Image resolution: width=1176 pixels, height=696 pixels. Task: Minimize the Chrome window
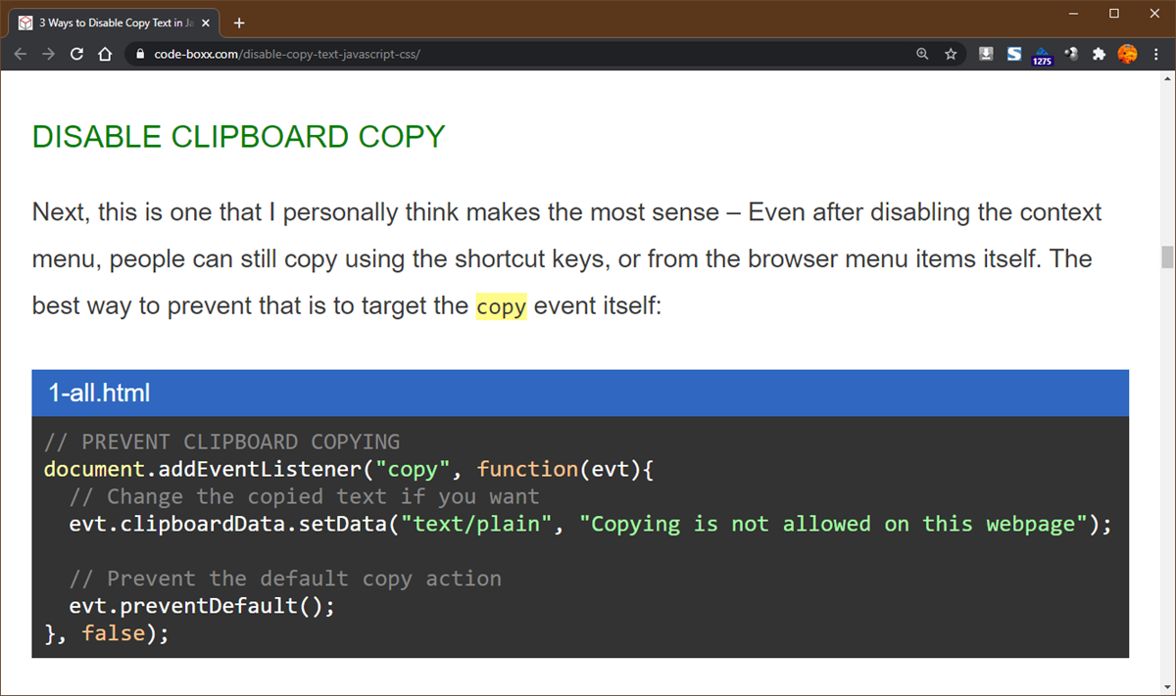(x=1074, y=14)
